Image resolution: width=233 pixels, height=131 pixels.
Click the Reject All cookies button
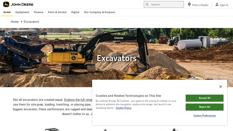204,107
